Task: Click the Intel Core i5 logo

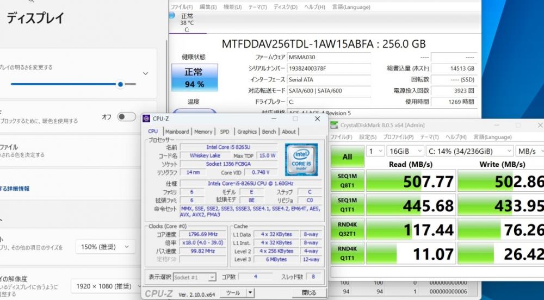Action: [301, 159]
